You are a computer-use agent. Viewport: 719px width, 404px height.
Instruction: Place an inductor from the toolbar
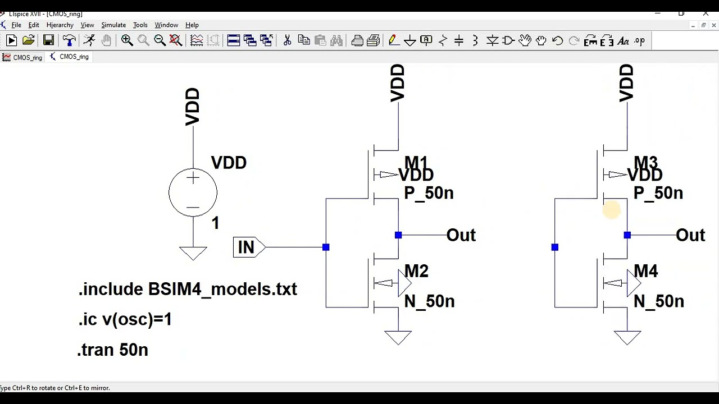pyautogui.click(x=475, y=40)
